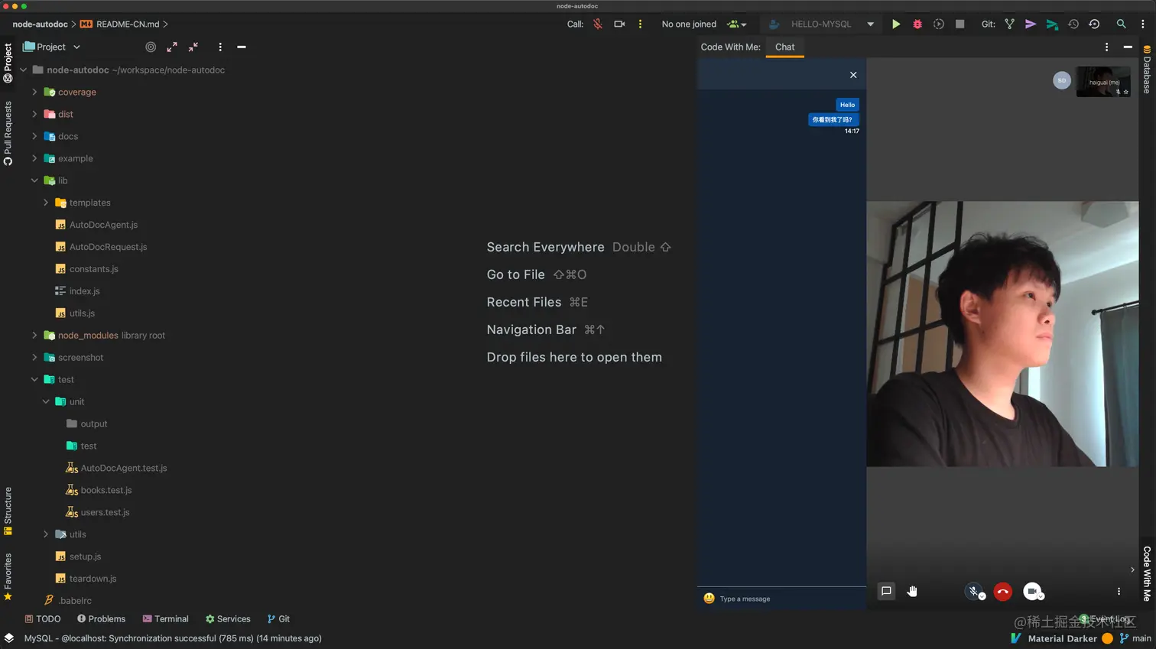Expand the example folder
Image resolution: width=1156 pixels, height=649 pixels.
(34, 158)
